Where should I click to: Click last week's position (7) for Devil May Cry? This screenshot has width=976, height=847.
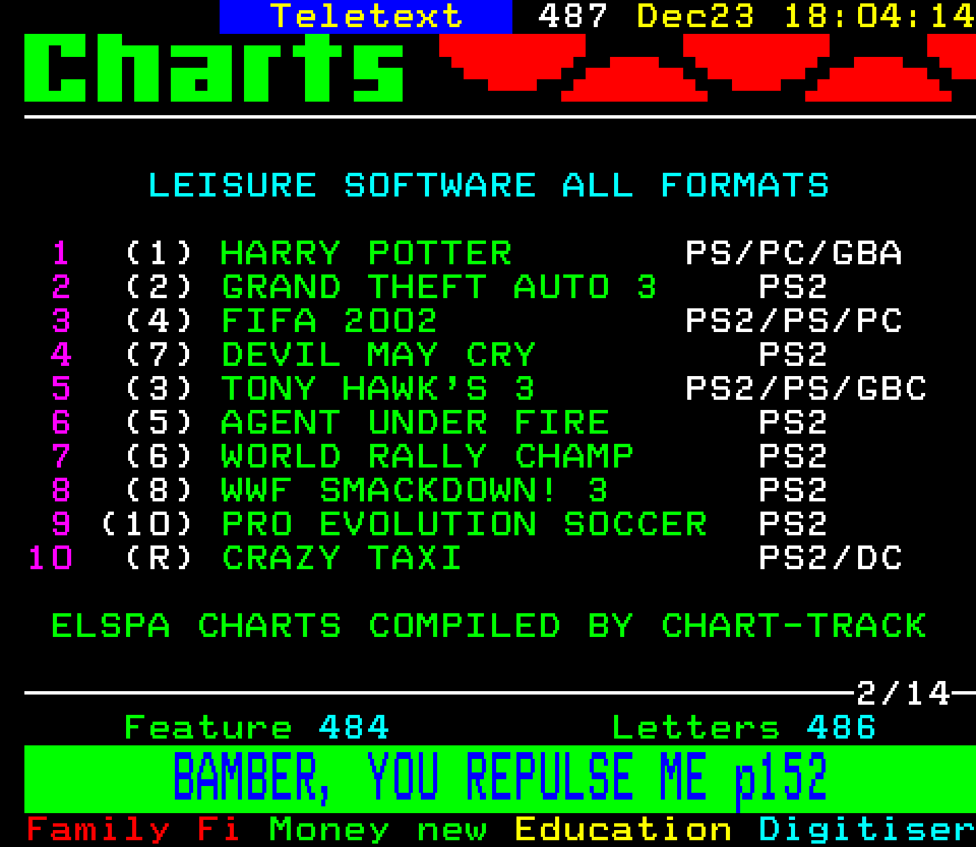[x=159, y=354]
